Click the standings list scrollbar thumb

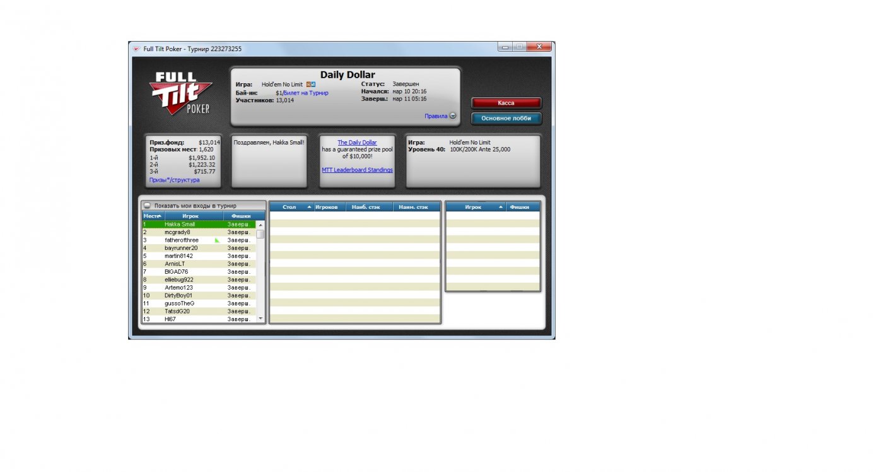260,234
